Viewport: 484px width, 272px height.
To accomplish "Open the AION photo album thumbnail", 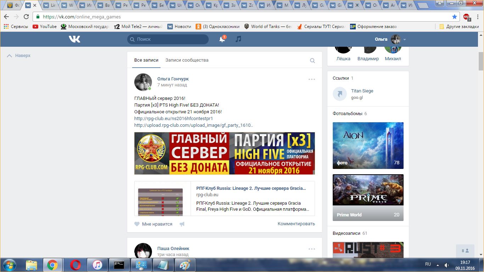I will [368, 145].
